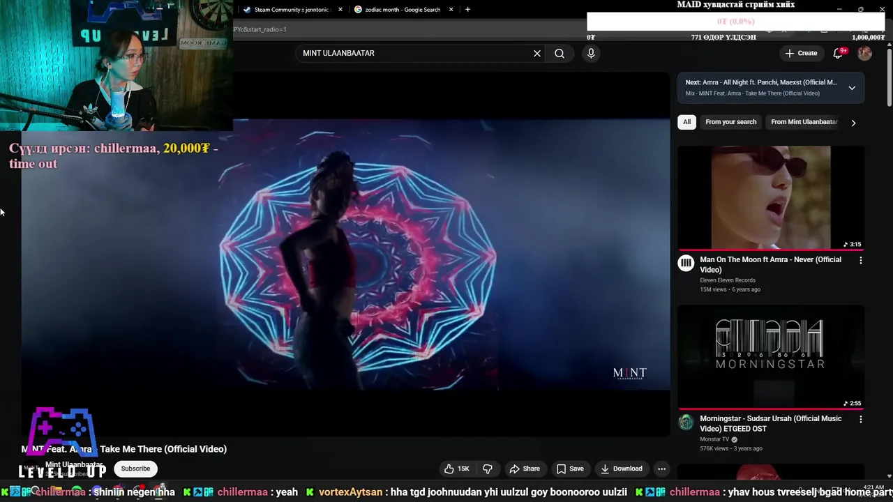Clear the MINT ULAANBAATAR search text
The width and height of the screenshot is (893, 502).
(x=537, y=53)
